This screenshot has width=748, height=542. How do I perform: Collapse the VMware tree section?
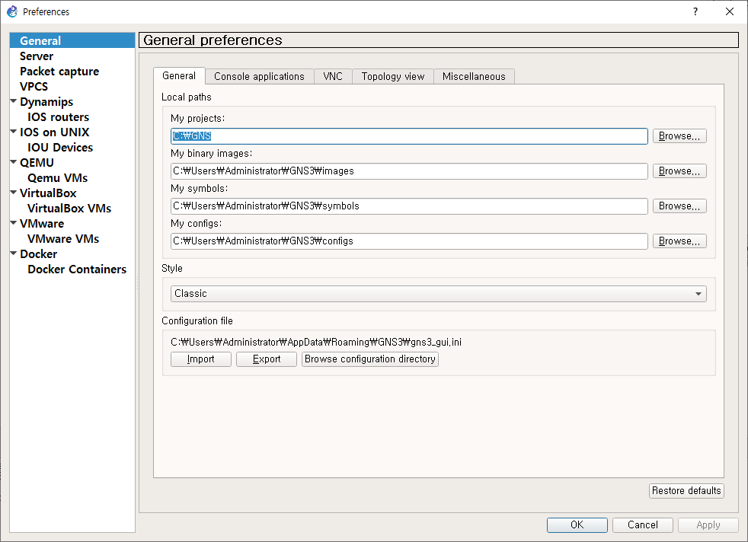[14, 223]
